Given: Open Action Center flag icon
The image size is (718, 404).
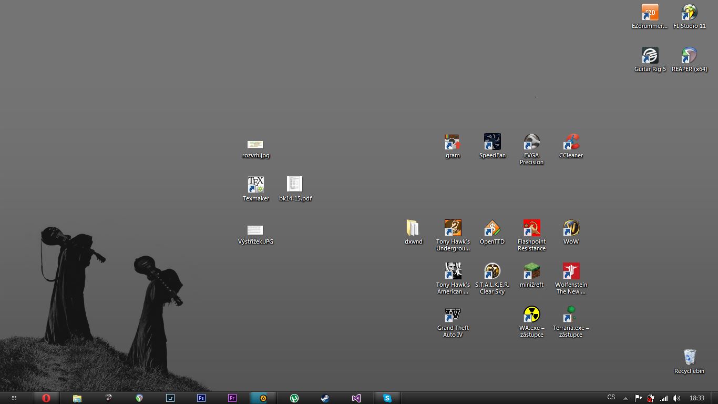Looking at the screenshot, I should [638, 398].
